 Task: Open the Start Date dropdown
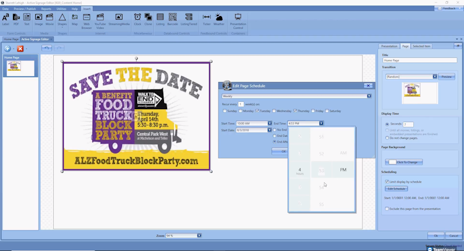click(x=269, y=130)
